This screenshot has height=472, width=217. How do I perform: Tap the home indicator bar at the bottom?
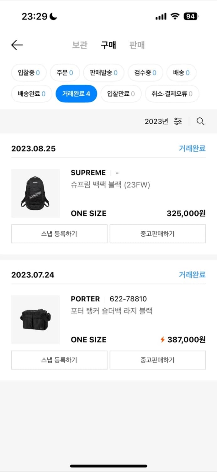coord(109,465)
